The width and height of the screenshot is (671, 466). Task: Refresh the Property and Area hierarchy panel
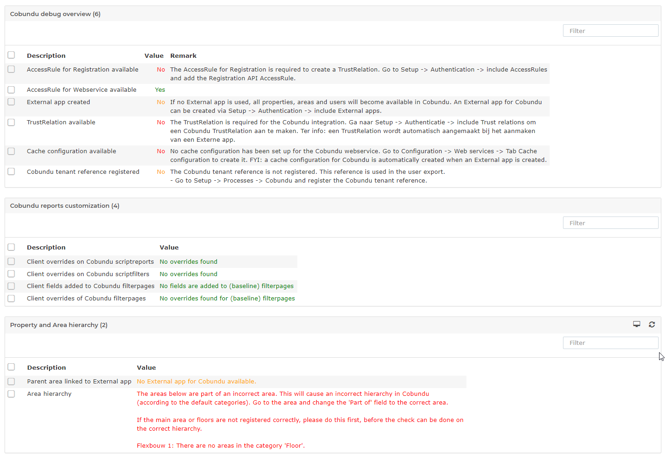coord(652,324)
